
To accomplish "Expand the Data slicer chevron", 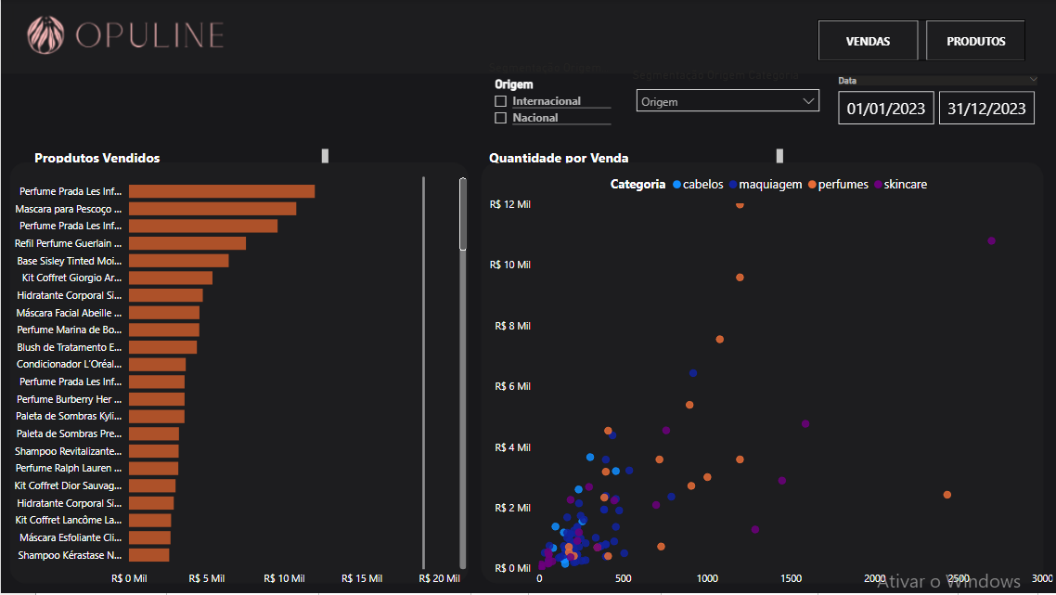I will (x=1033, y=80).
